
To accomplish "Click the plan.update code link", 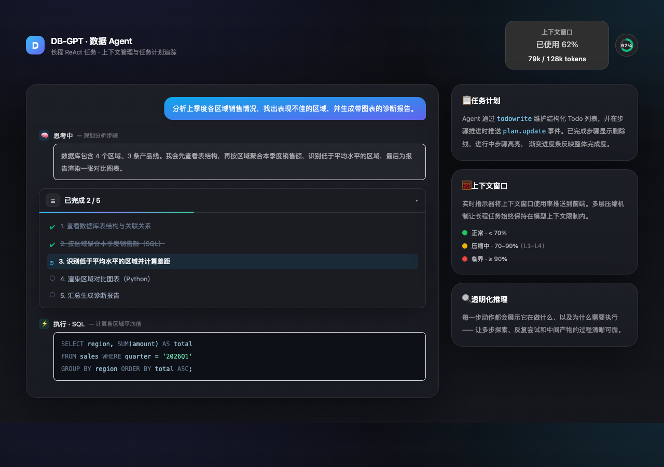I will 524,131.
